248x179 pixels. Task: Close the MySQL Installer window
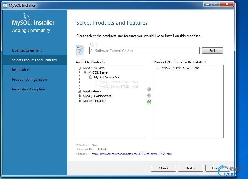tap(227, 4)
